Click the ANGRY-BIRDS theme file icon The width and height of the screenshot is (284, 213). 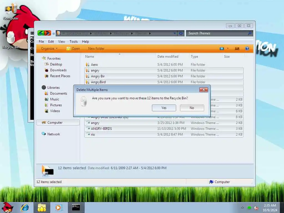click(x=88, y=128)
